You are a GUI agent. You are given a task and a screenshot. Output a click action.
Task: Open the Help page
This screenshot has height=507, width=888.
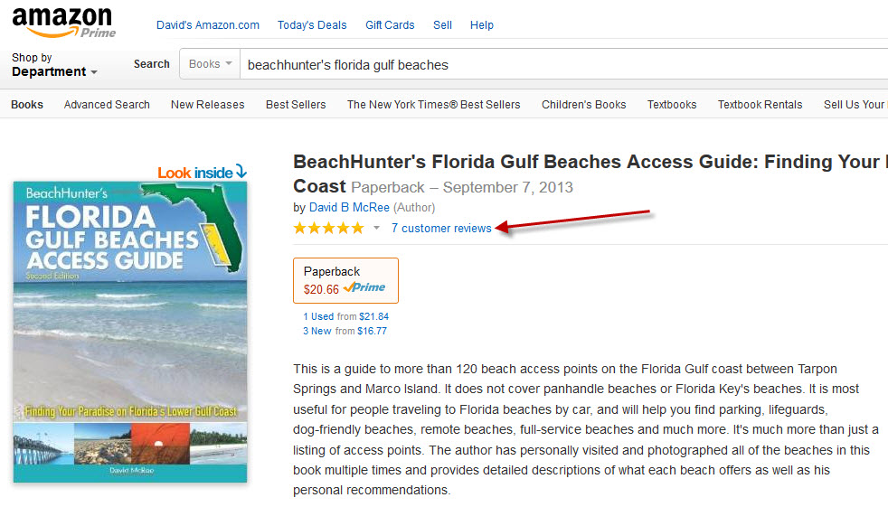click(x=482, y=25)
